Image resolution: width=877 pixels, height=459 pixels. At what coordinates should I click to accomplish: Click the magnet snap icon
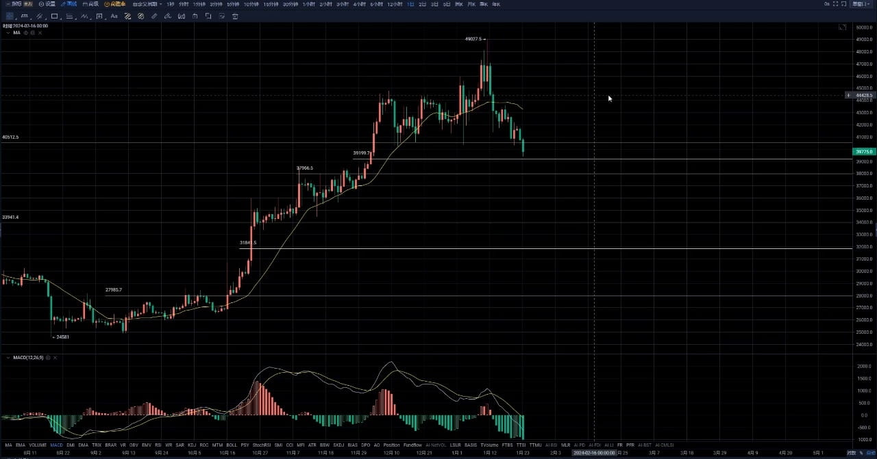(x=182, y=16)
